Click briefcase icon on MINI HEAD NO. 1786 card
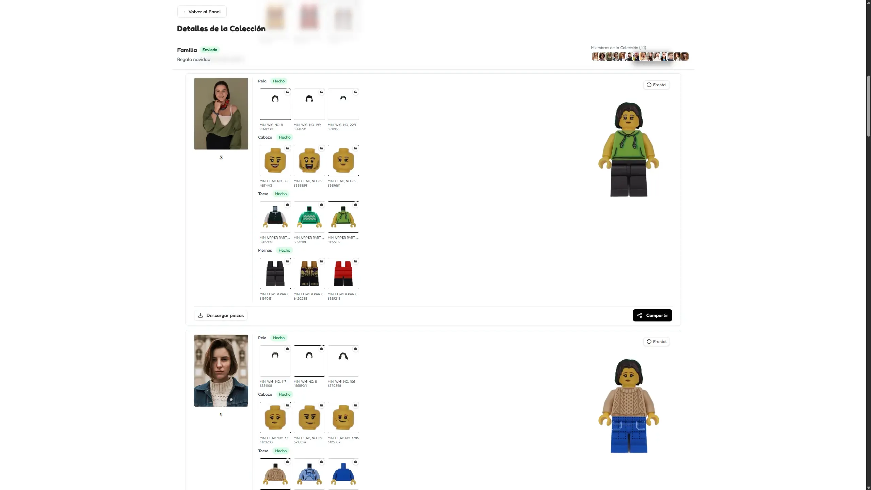This screenshot has width=871, height=490. point(355,405)
